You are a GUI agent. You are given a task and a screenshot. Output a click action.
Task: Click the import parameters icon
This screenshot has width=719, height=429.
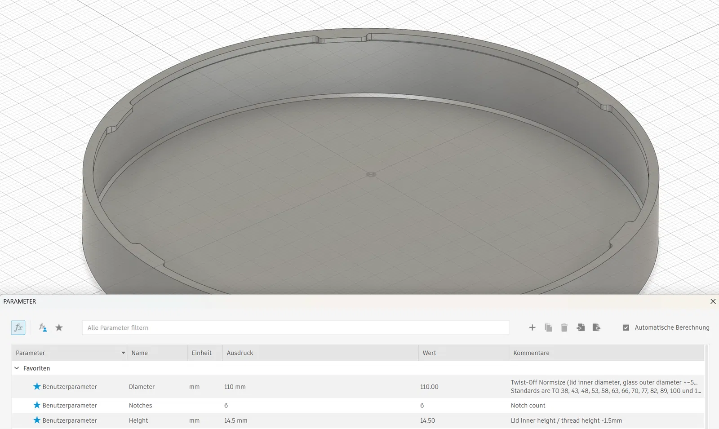[x=581, y=327]
